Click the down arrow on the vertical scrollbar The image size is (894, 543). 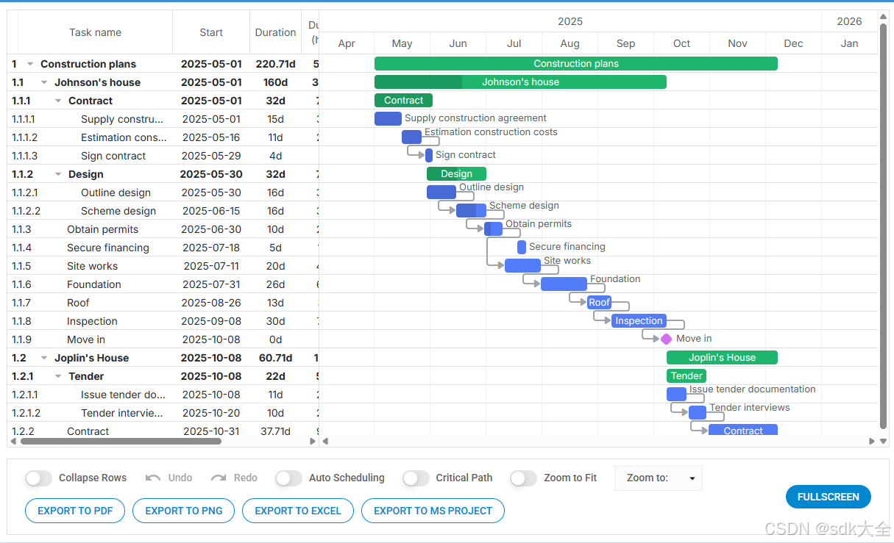click(x=884, y=440)
